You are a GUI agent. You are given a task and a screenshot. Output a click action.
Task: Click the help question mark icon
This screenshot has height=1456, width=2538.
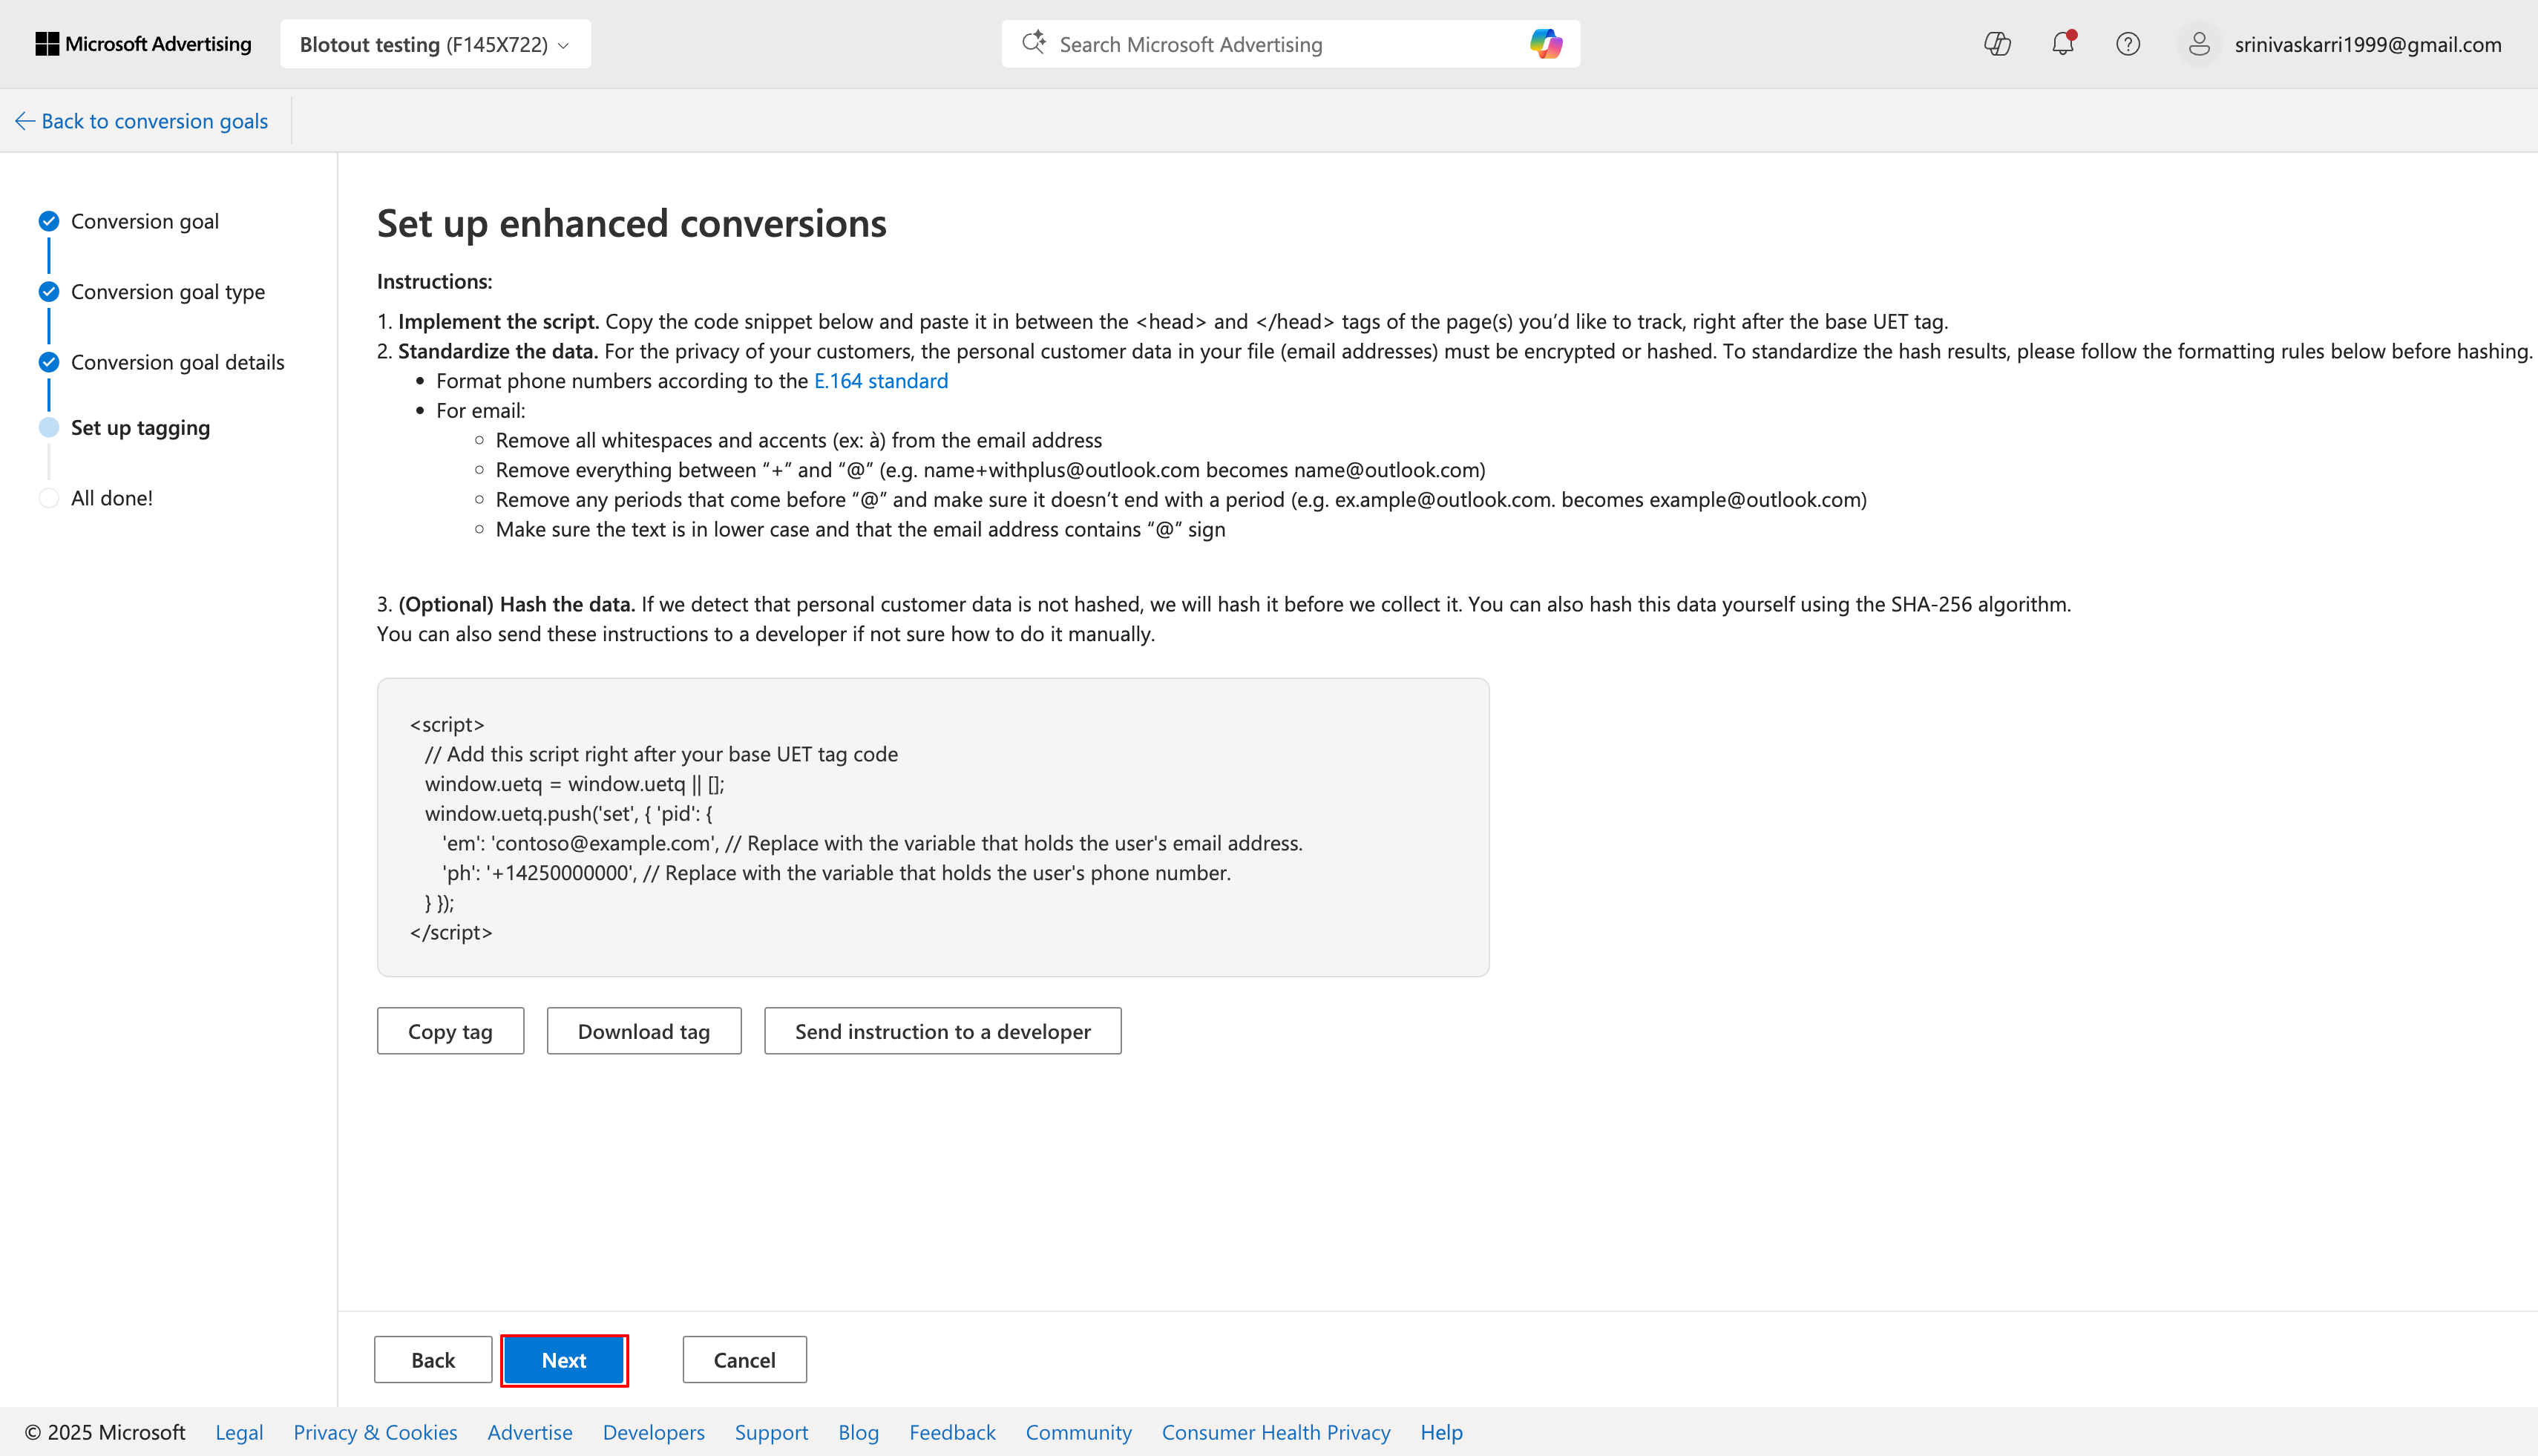coord(2128,44)
